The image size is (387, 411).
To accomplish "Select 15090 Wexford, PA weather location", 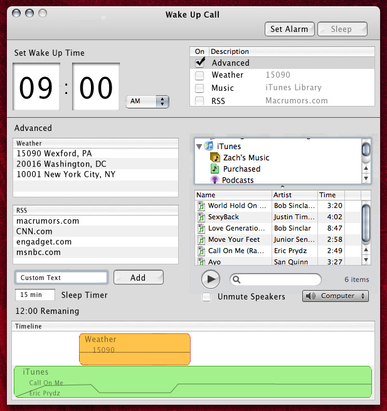I will (x=95, y=153).
